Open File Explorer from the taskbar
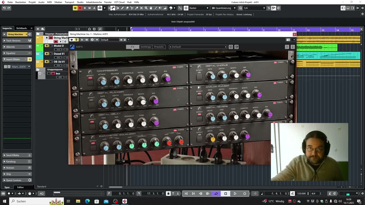 pyautogui.click(x=78, y=201)
